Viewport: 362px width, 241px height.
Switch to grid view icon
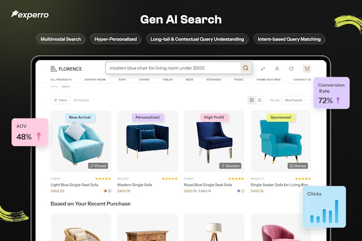pyautogui.click(x=252, y=100)
